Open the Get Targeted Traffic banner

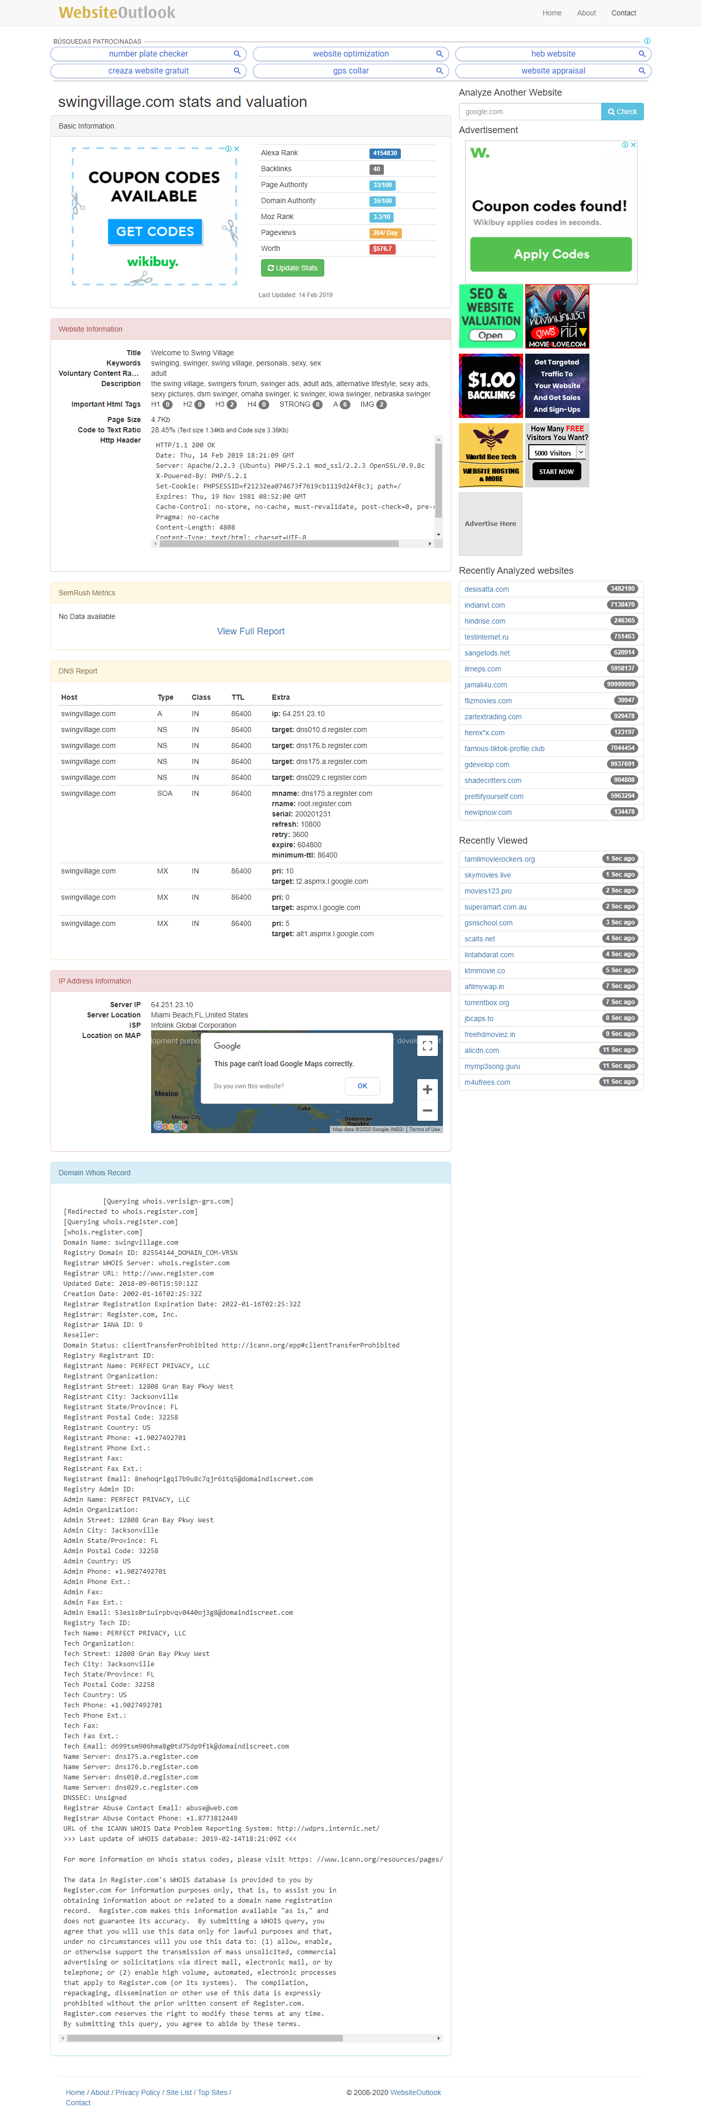coord(557,386)
